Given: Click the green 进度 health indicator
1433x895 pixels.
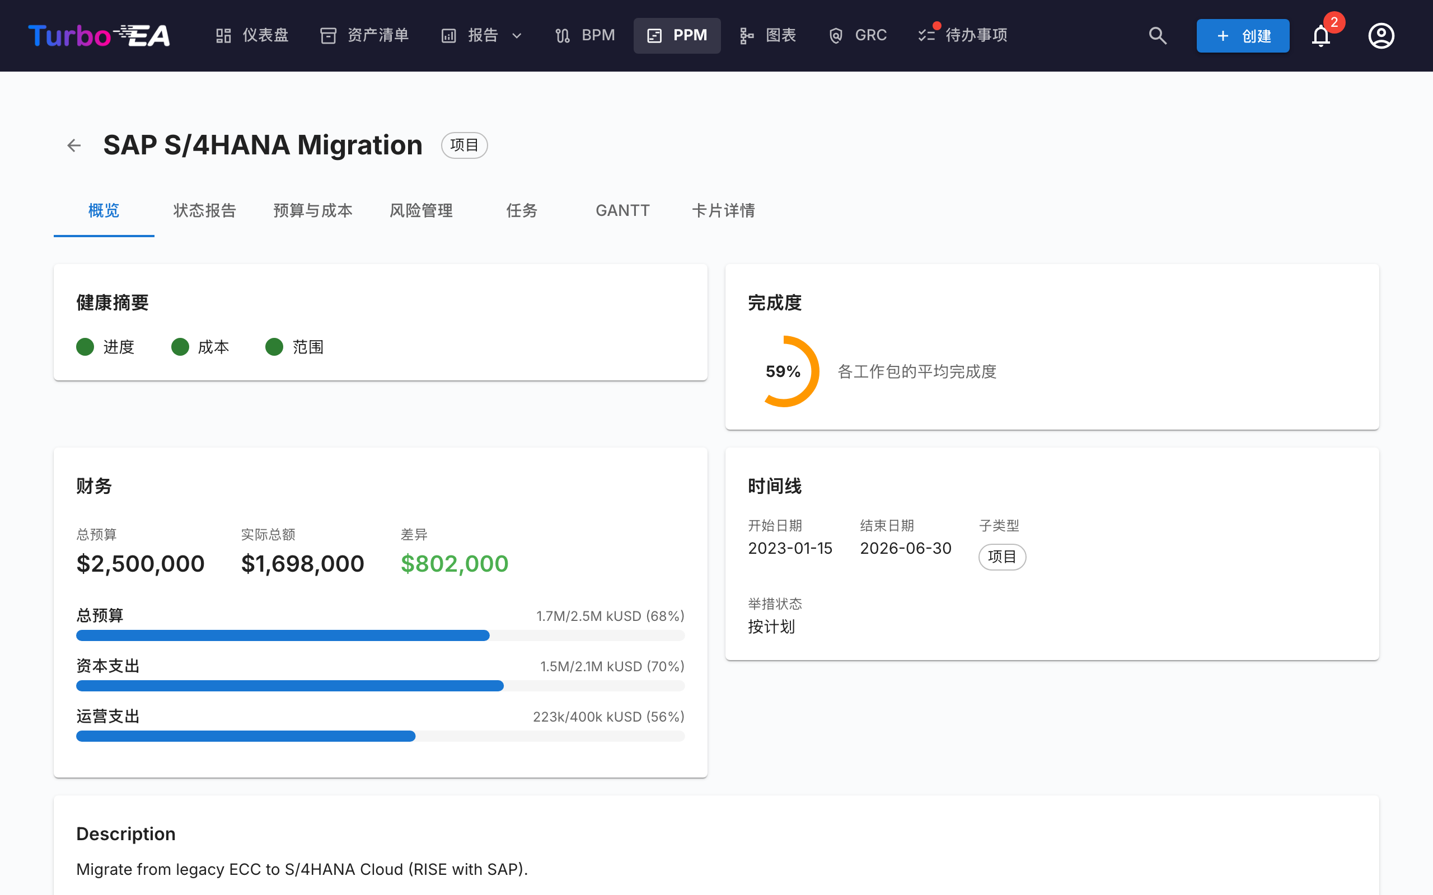Looking at the screenshot, I should (x=85, y=347).
